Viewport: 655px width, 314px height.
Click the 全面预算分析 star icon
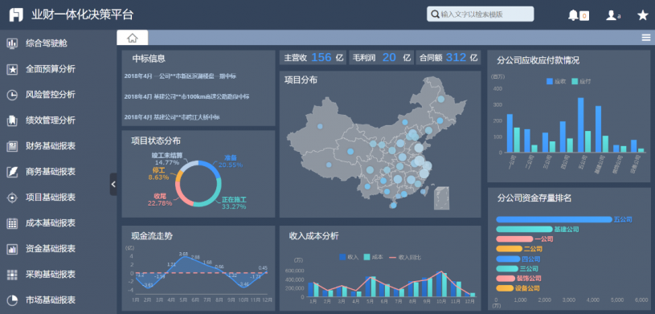coord(13,69)
